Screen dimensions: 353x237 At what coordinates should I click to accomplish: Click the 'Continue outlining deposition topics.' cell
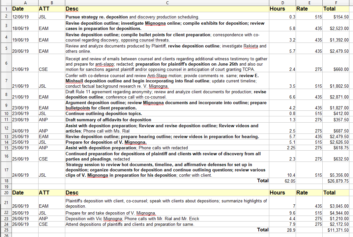coord(167,114)
